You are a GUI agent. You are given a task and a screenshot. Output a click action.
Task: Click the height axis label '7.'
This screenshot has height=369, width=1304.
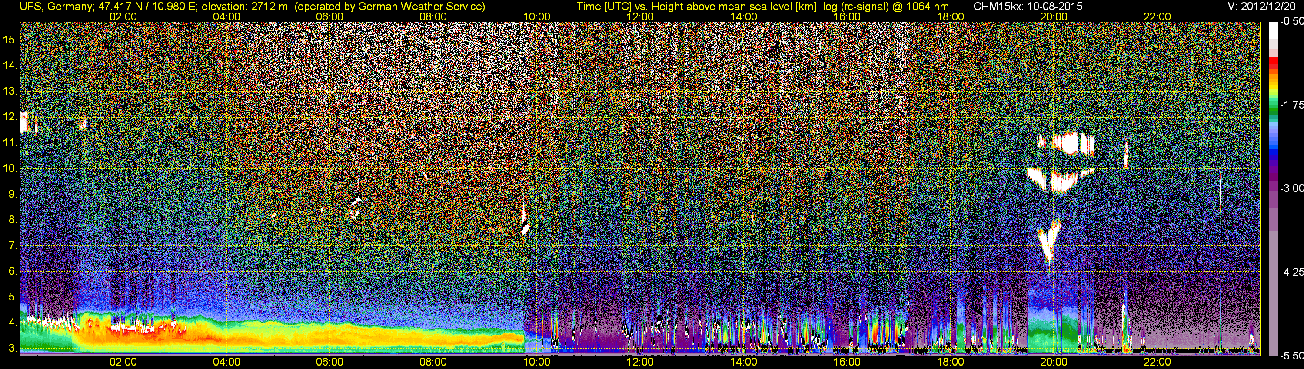coord(13,246)
